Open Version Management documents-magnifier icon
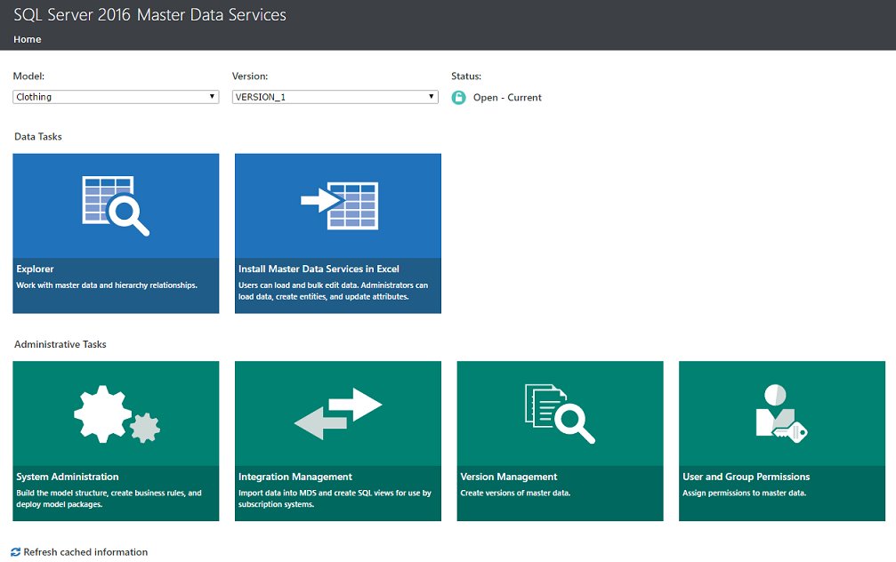 click(560, 413)
